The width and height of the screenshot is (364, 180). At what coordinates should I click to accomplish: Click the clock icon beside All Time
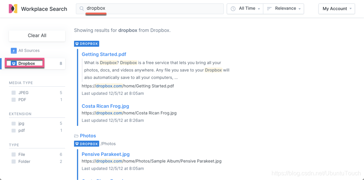point(233,9)
